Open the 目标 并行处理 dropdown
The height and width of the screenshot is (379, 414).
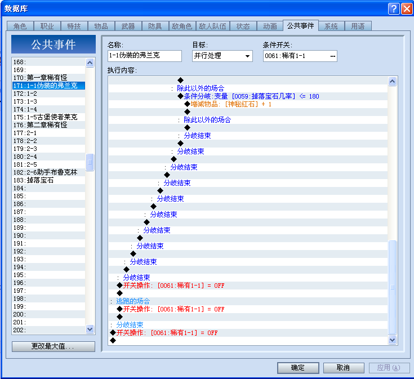click(222, 56)
